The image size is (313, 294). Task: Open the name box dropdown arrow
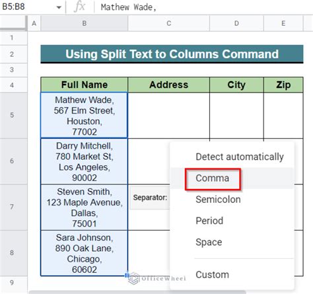59,7
